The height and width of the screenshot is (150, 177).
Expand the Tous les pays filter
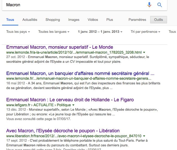[18, 32]
